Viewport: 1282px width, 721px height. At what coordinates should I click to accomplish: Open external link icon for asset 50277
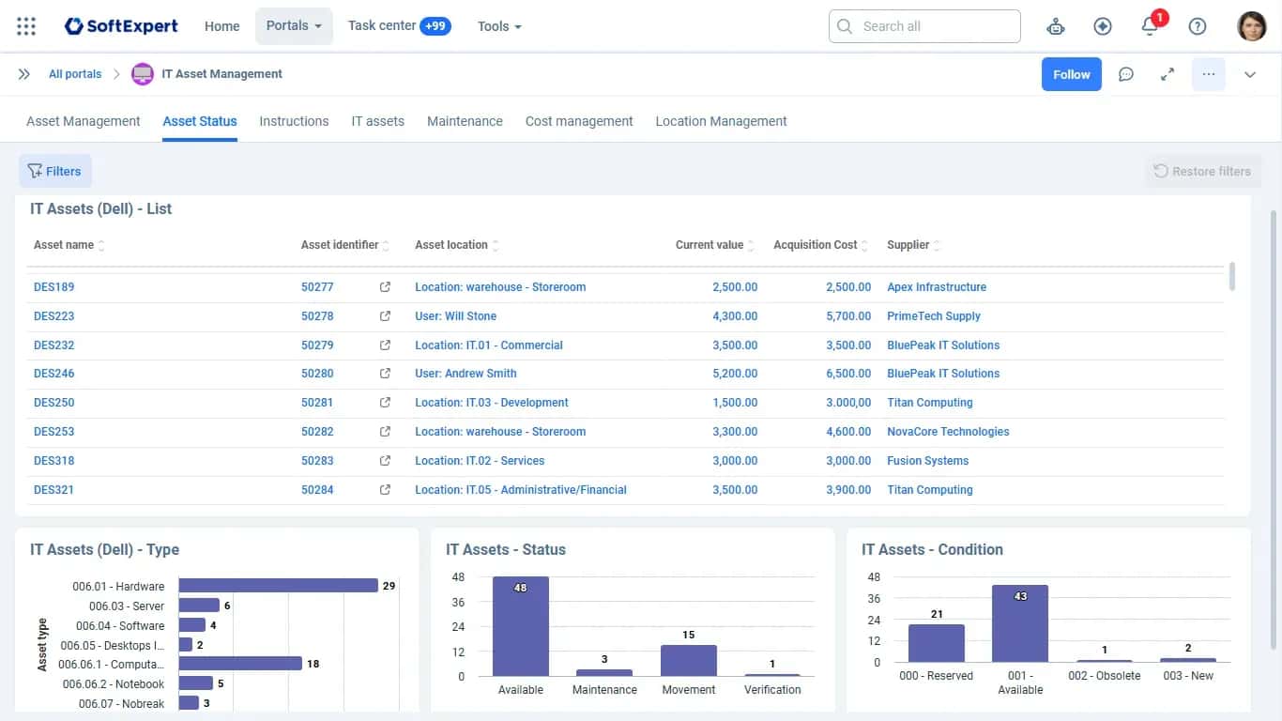tap(385, 287)
